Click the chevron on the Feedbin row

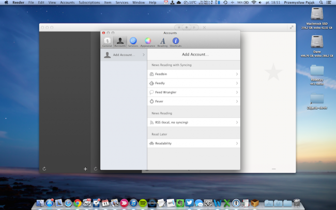pos(237,74)
